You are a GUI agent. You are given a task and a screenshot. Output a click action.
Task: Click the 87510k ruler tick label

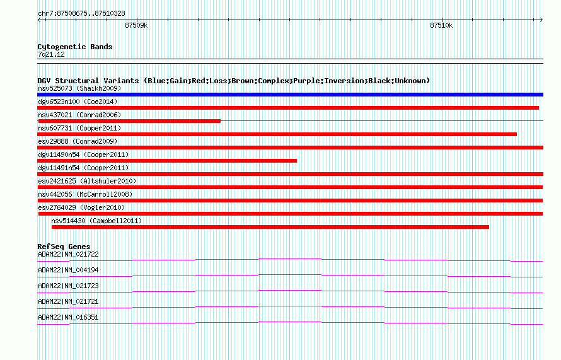pos(441,26)
